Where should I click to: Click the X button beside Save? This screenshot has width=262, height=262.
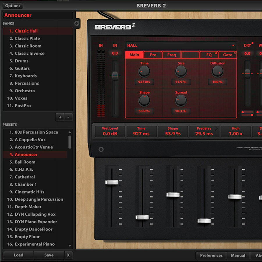(x=68, y=255)
